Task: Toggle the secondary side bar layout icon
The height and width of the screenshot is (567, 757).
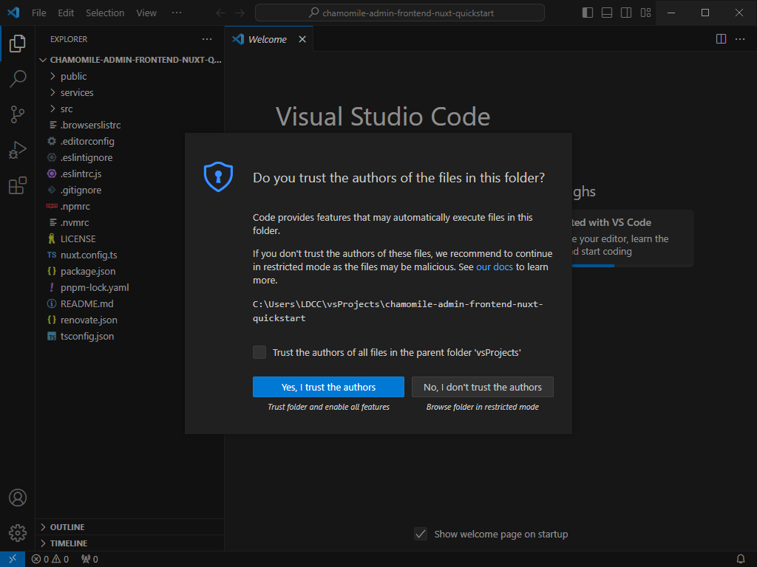Action: (x=626, y=13)
